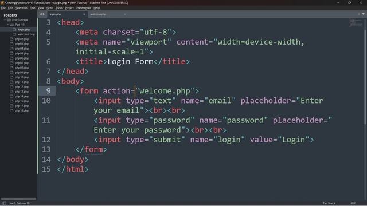Open the View menu

click(41, 8)
